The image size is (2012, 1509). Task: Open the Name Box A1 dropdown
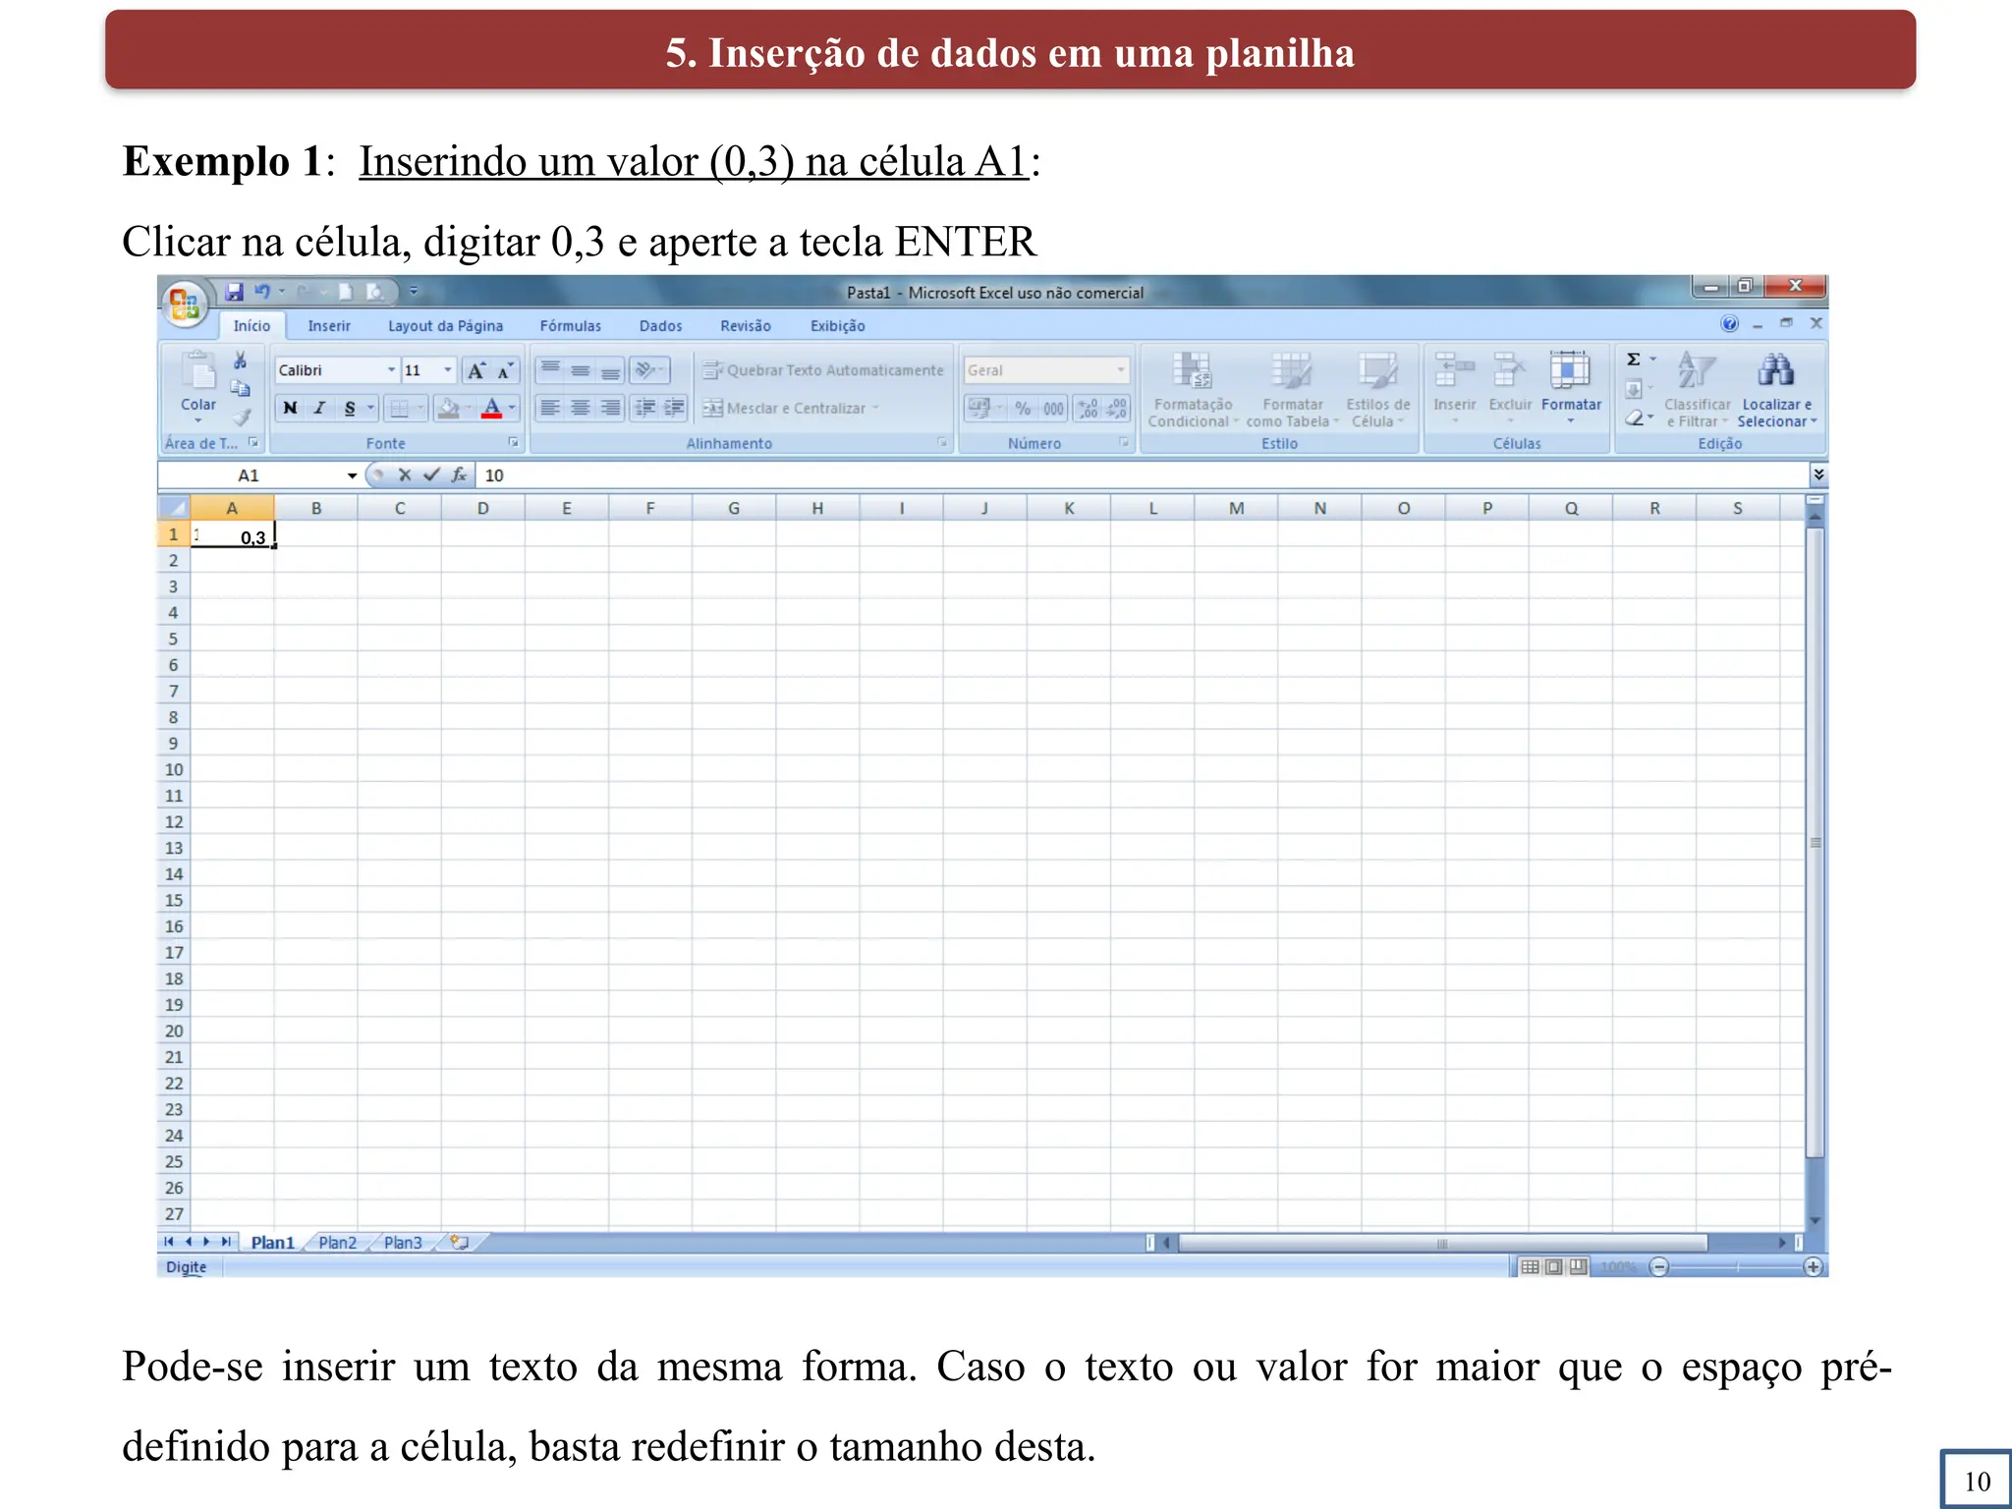point(352,476)
